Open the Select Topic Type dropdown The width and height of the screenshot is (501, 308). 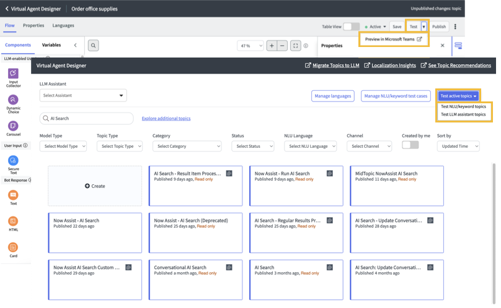tap(120, 146)
